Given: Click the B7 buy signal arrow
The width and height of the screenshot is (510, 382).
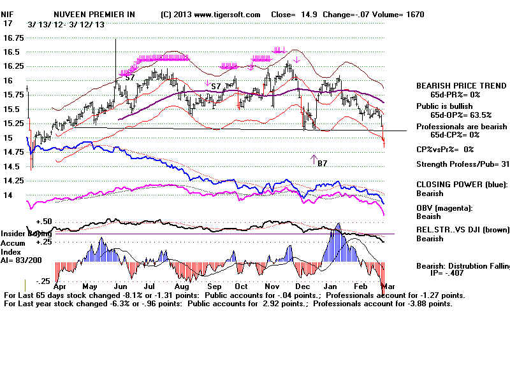Looking at the screenshot, I should point(314,159).
